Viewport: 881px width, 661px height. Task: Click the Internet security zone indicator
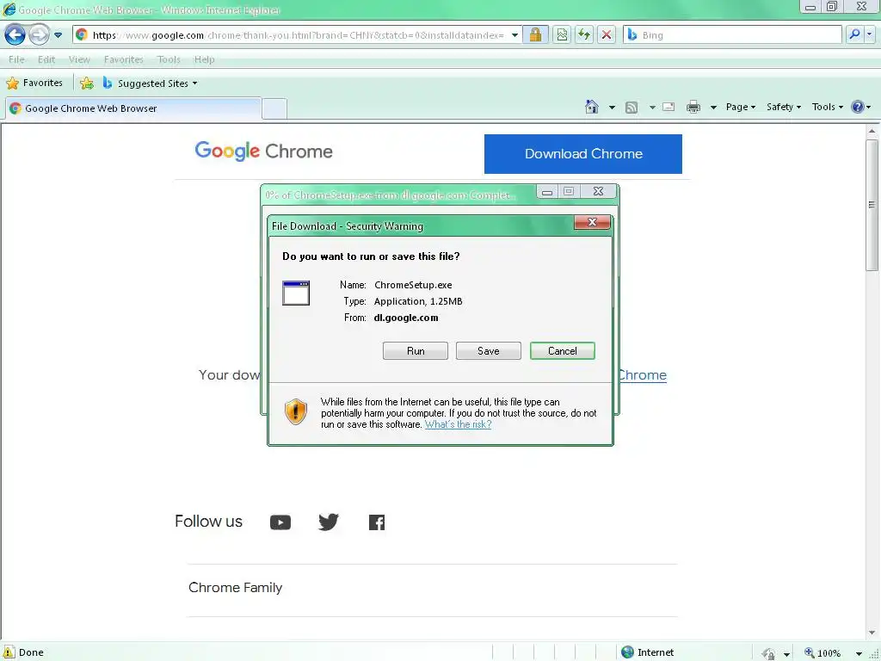(x=647, y=652)
